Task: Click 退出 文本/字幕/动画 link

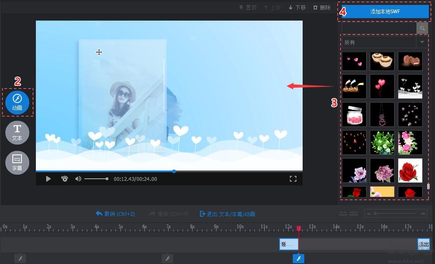Action: coord(227,214)
